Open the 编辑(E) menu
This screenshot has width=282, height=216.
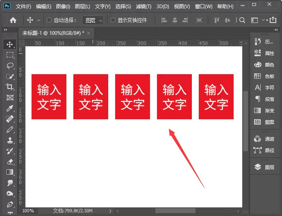coord(43,7)
